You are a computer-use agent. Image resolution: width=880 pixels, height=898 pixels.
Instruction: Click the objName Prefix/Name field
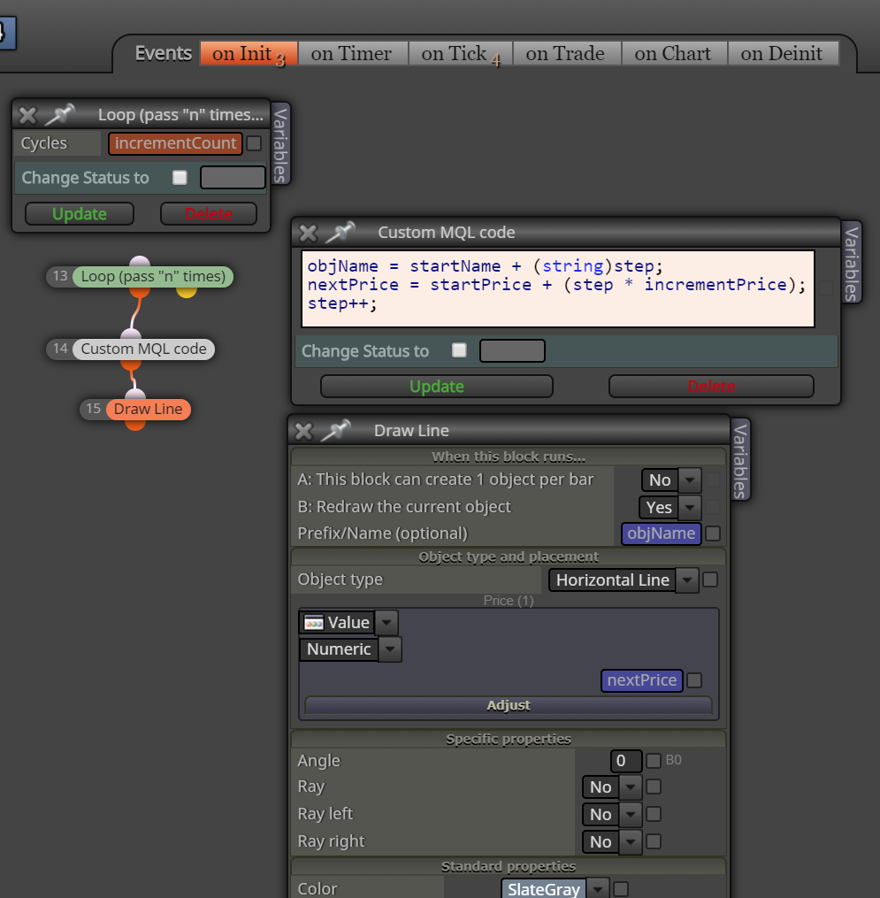coord(662,533)
